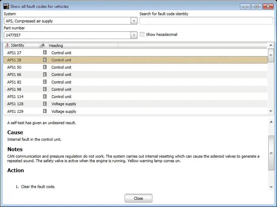Click Voltage supply heading in APS1 128 row
Viewport: 277px width, 207px height.
(64, 104)
